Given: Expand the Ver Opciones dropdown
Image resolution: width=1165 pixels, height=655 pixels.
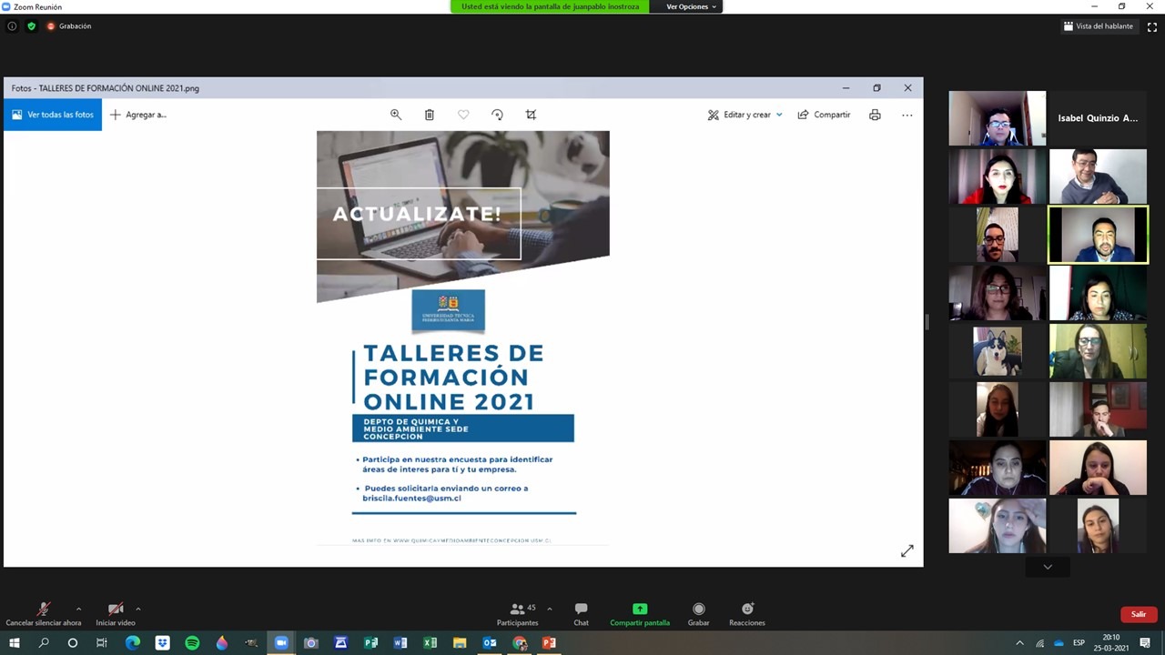Looking at the screenshot, I should coord(691,6).
